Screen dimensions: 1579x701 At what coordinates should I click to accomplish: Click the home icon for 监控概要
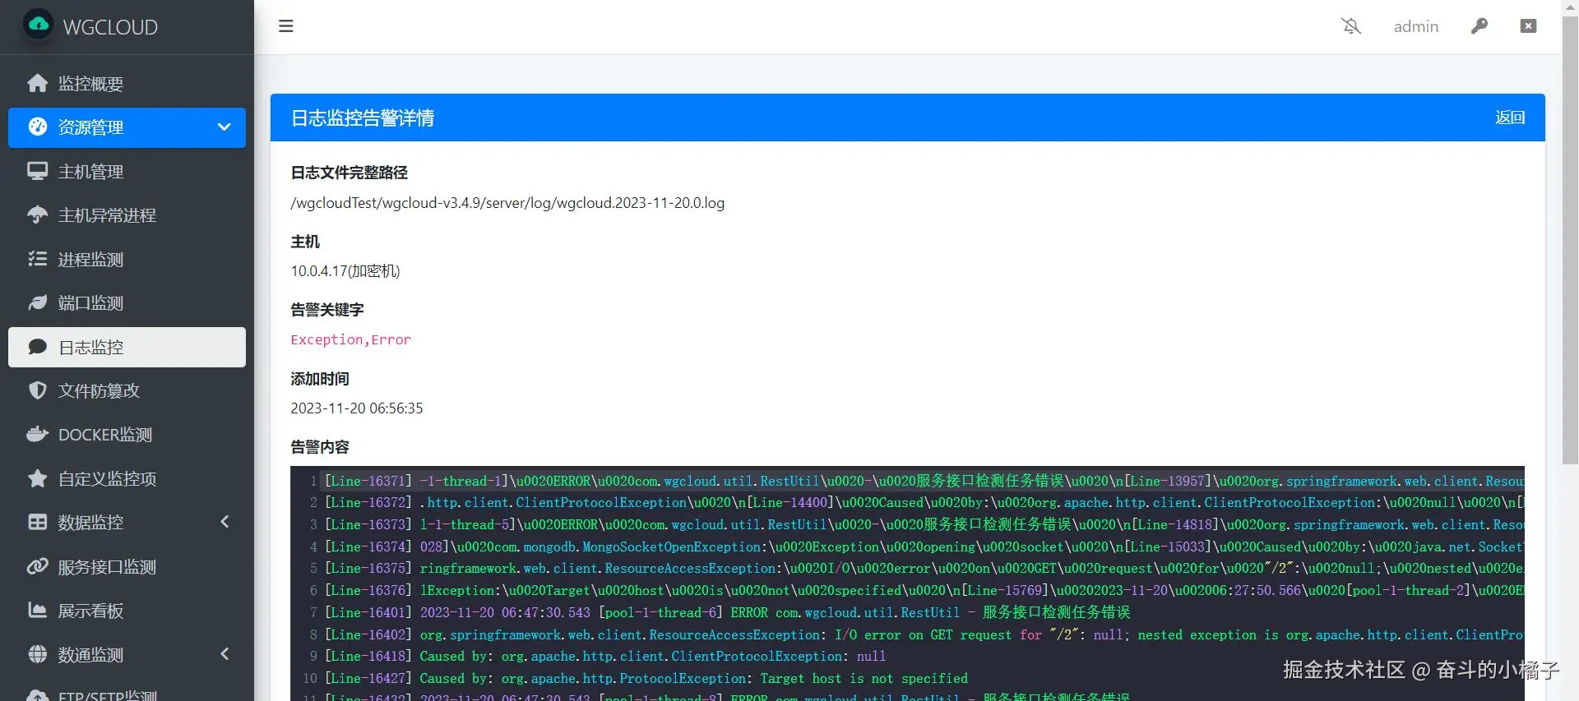37,83
